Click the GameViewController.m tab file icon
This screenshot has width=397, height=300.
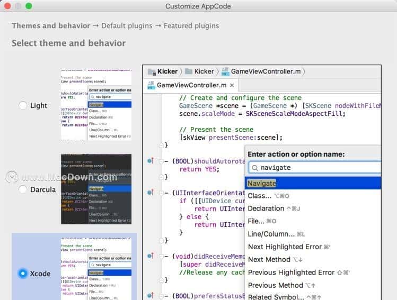coord(151,85)
